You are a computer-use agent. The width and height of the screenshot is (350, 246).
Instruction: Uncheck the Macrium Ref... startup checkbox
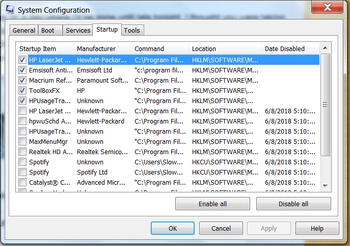[x=22, y=80]
